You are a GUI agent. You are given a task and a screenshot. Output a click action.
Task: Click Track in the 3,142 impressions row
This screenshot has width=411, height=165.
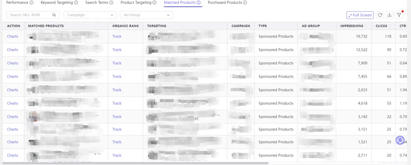[x=117, y=117]
